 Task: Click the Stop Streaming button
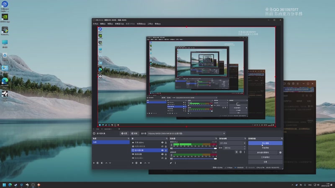265,143
